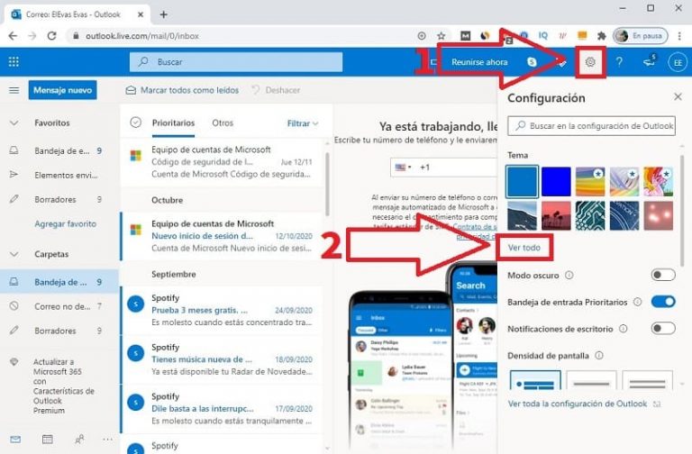Open Código de seguridad email
The image size is (692, 454).
[x=222, y=161]
